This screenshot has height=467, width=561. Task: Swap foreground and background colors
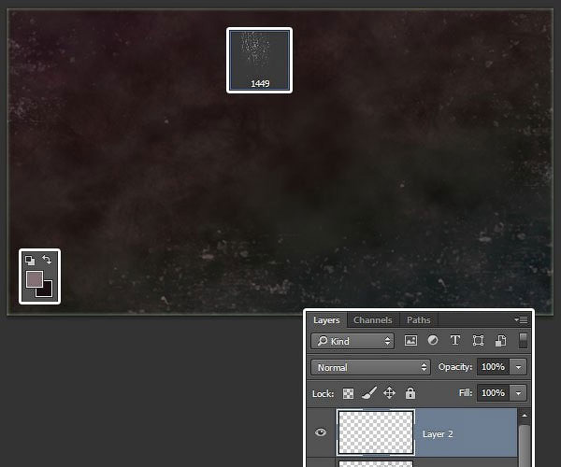click(x=47, y=260)
